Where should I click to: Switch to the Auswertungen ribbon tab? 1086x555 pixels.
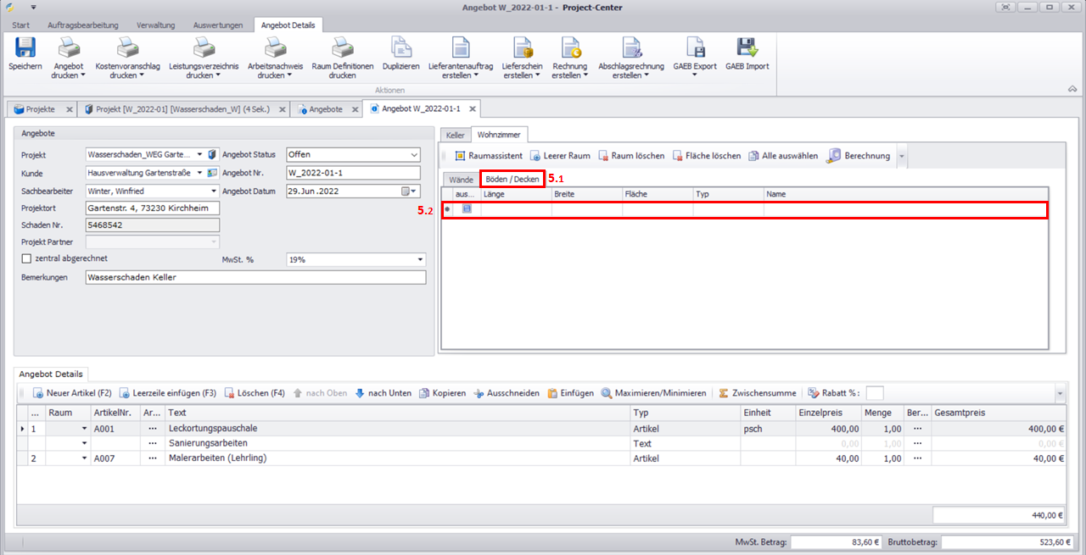217,25
